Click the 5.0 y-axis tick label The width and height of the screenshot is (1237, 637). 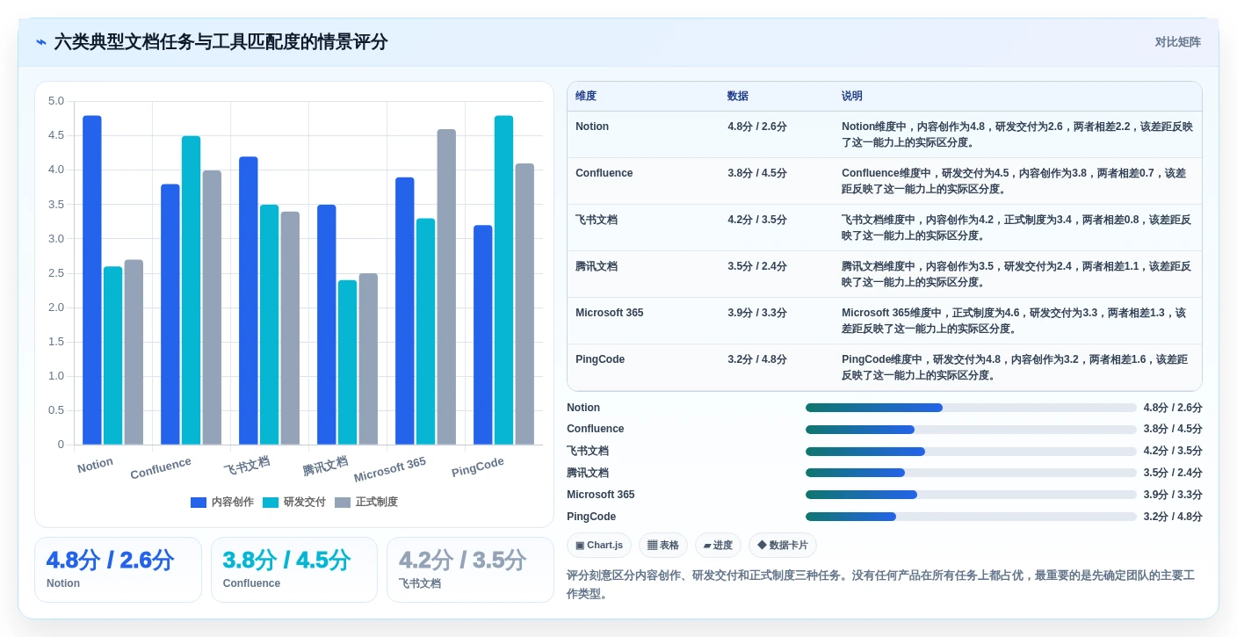(56, 101)
